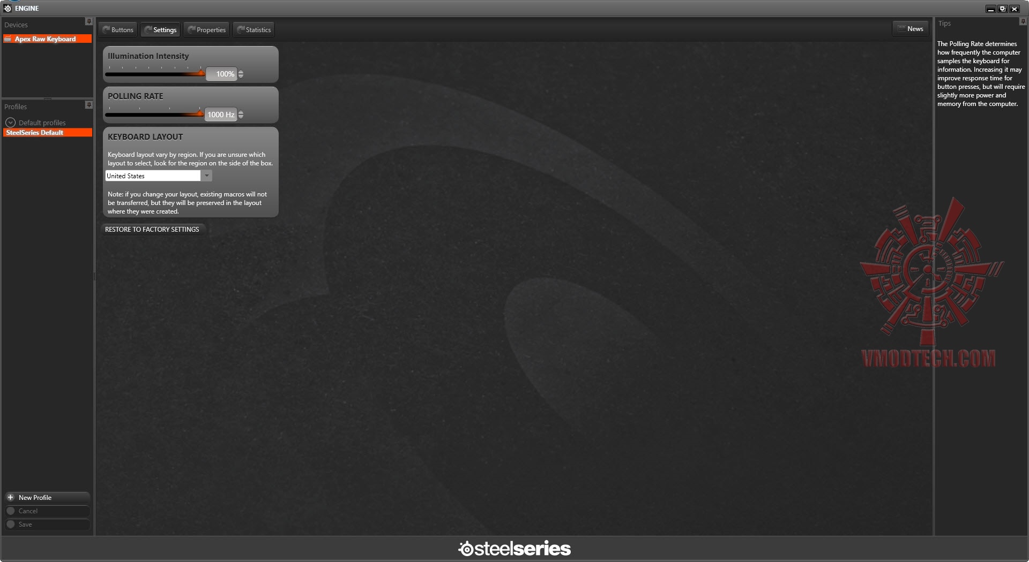1029x562 pixels.
Task: Collapse the Default profiles group
Action: (x=10, y=123)
